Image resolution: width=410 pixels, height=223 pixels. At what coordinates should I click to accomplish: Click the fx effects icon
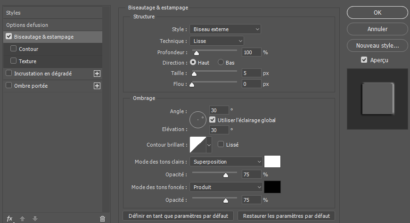point(9,218)
